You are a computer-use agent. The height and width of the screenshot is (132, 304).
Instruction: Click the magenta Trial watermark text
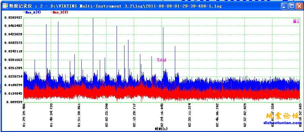161,60
